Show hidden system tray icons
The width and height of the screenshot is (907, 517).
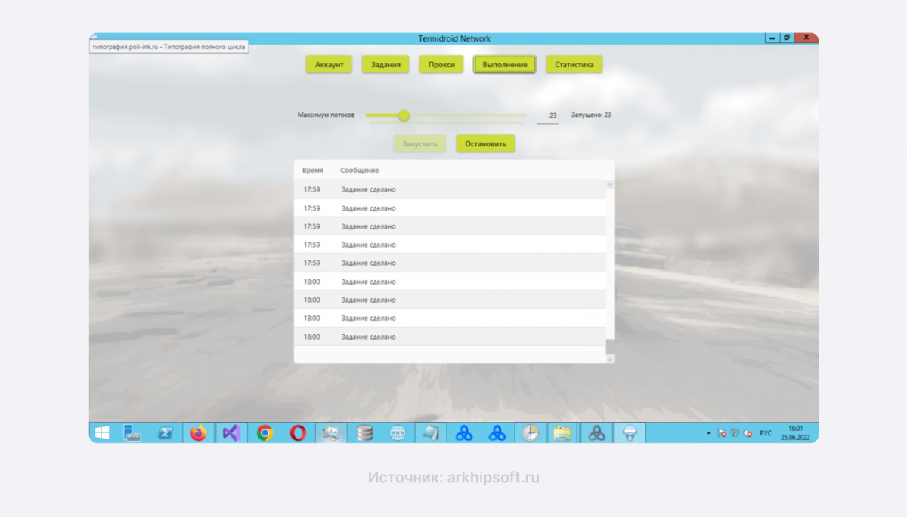click(x=708, y=433)
